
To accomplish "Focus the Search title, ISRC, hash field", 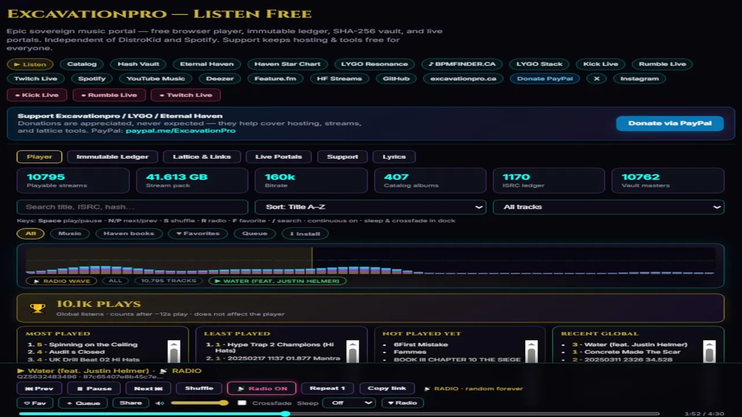I will pyautogui.click(x=133, y=207).
